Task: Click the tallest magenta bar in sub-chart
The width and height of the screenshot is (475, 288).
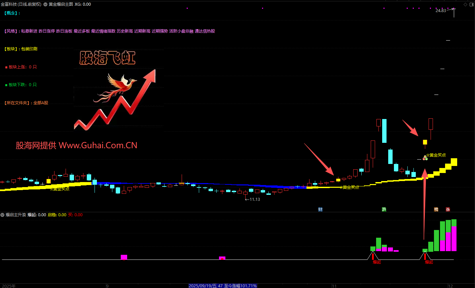Action: pyautogui.click(x=454, y=239)
